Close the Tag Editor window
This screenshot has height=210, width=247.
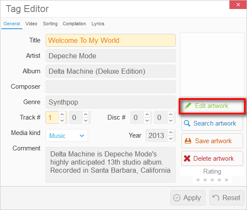pyautogui.click(x=238, y=5)
